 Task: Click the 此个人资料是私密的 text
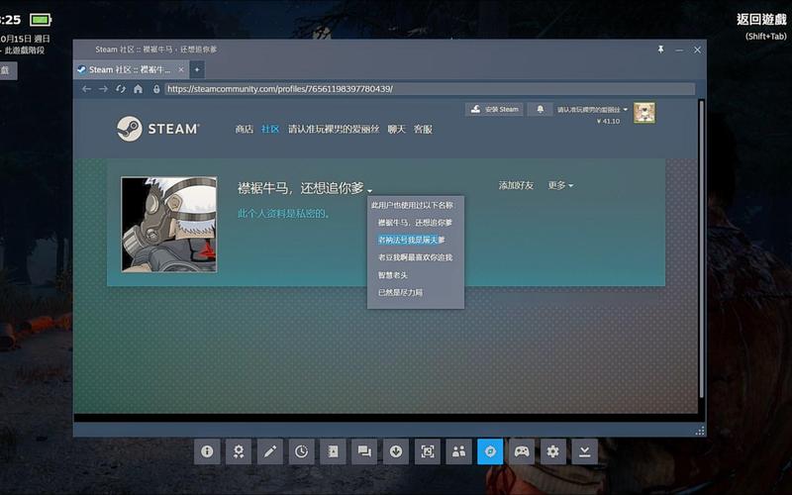coord(283,214)
